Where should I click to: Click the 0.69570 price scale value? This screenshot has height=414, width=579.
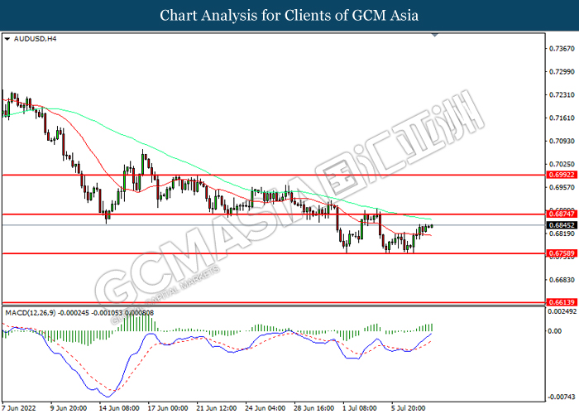tap(562, 187)
